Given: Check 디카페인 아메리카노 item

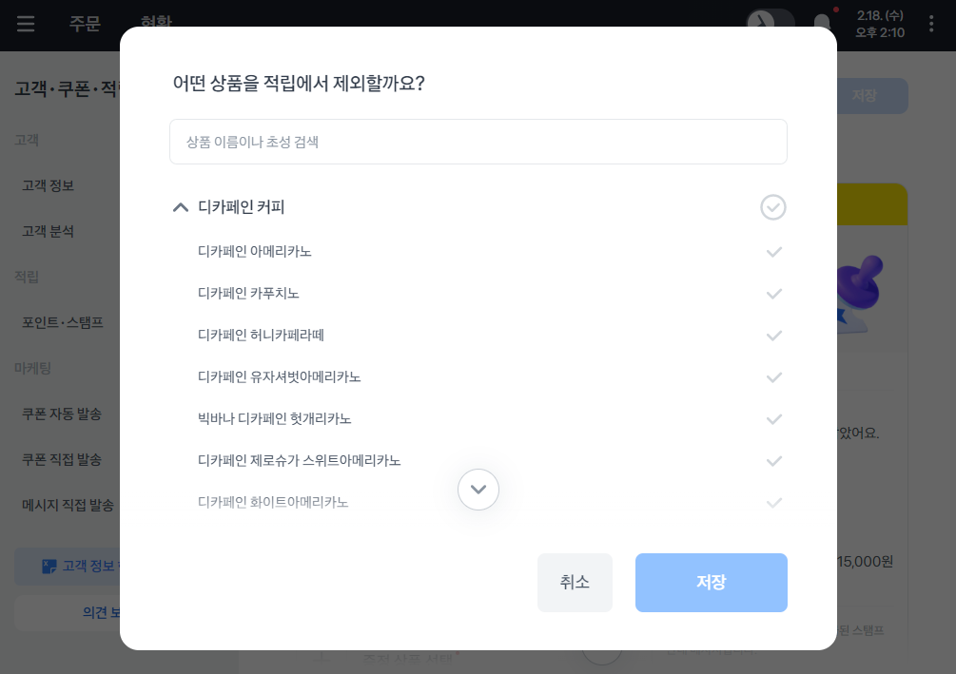Looking at the screenshot, I should tap(774, 252).
